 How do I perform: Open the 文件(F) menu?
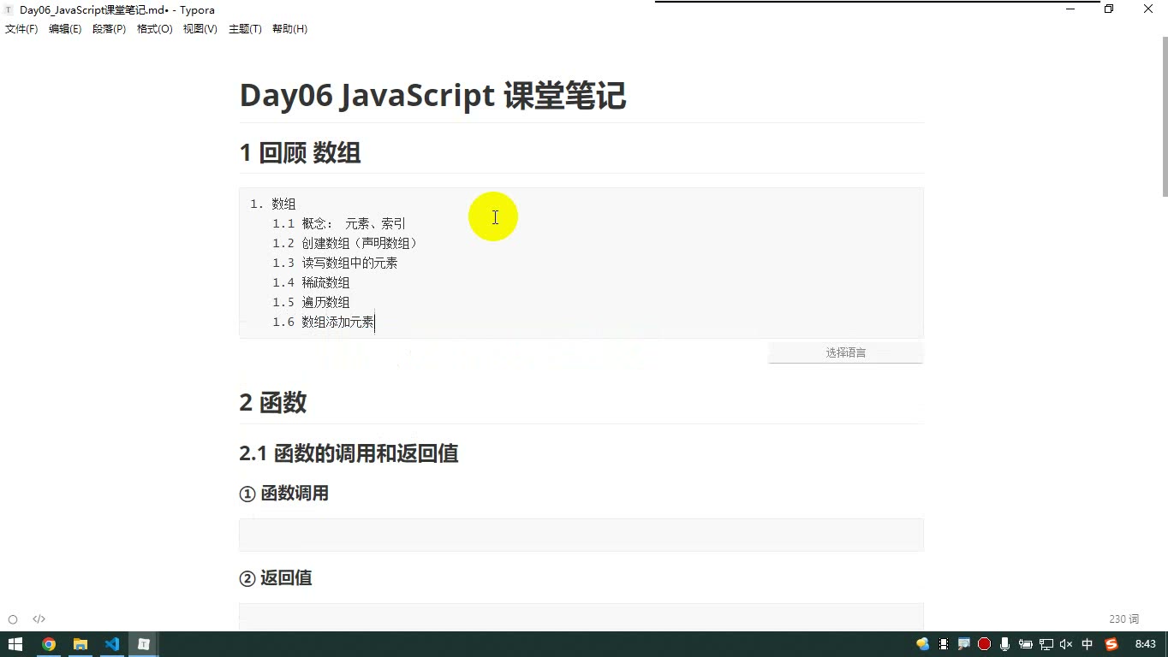click(21, 29)
